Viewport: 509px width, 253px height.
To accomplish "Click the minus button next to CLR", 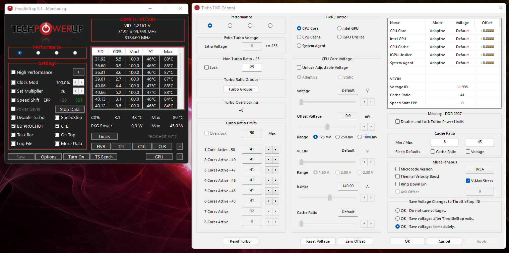I will (x=180, y=146).
